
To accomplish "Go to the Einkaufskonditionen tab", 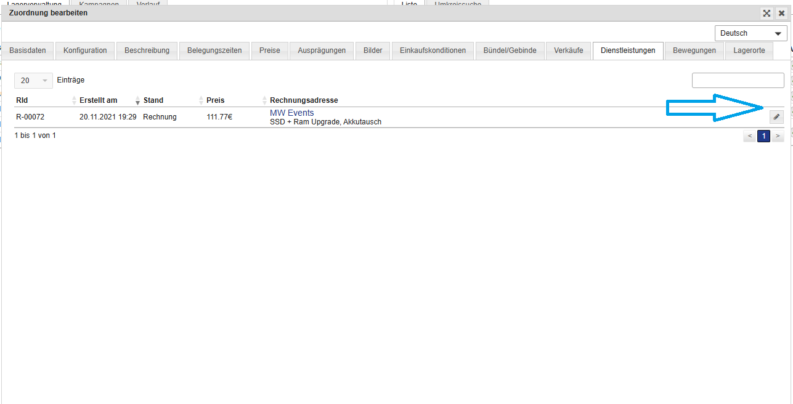I will tap(433, 50).
